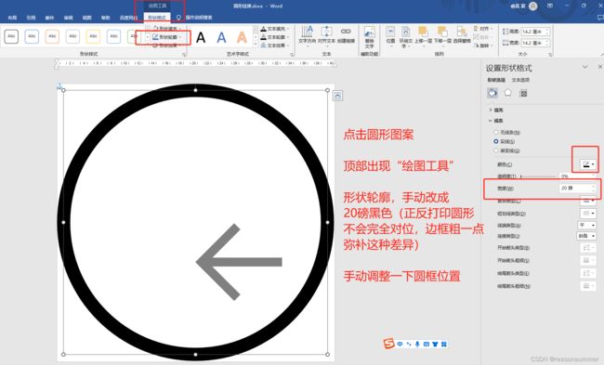Expand the 填充 fill section
The height and width of the screenshot is (365, 604).
coord(496,110)
